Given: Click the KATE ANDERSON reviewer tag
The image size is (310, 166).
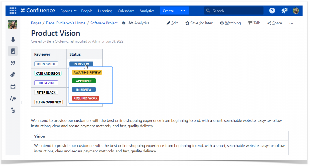Looking at the screenshot, I should coord(48,73).
